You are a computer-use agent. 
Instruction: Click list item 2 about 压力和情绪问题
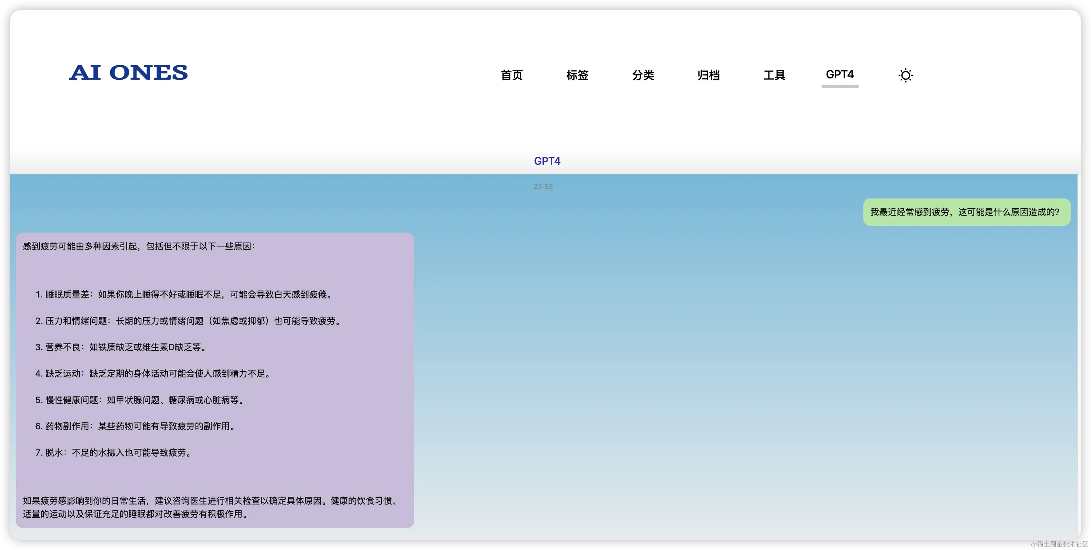[x=189, y=321]
